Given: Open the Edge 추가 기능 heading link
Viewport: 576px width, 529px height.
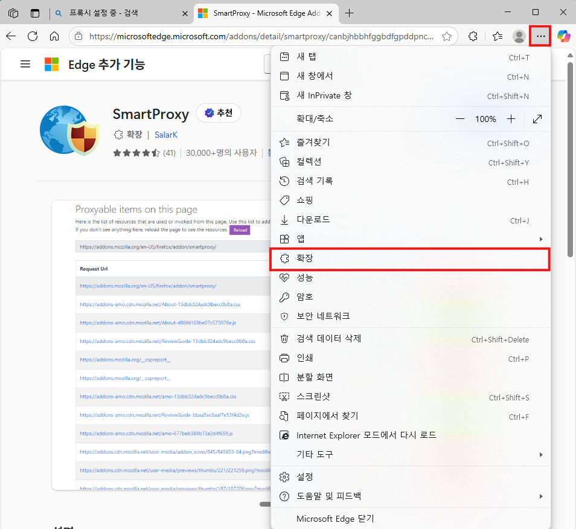Looking at the screenshot, I should click(x=106, y=65).
